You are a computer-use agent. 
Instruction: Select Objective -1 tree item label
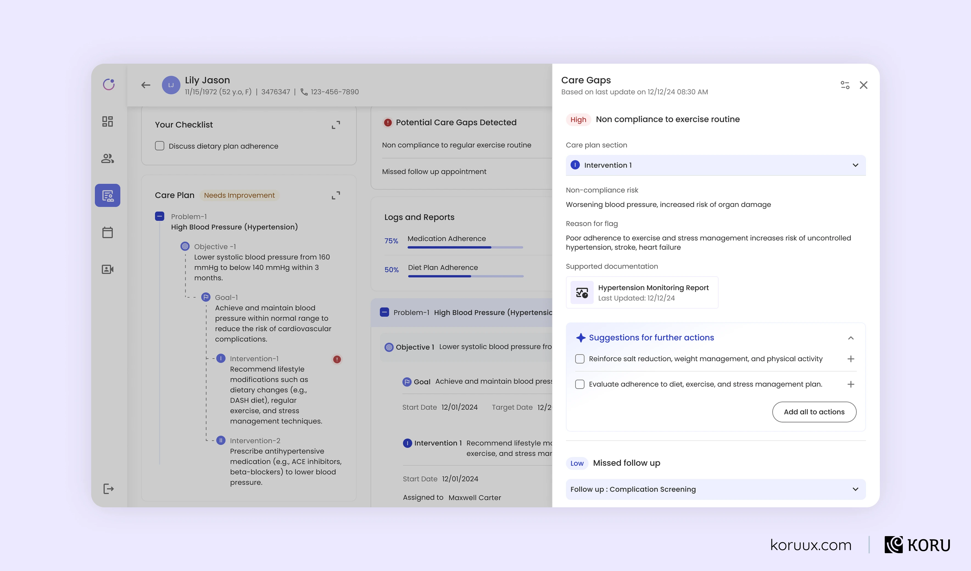215,247
